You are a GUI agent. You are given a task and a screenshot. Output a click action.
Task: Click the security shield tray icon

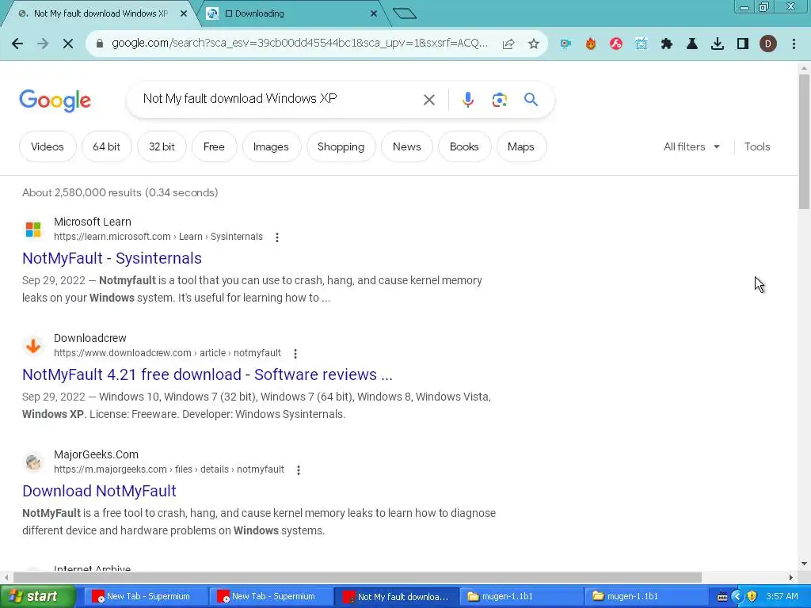pyautogui.click(x=752, y=597)
